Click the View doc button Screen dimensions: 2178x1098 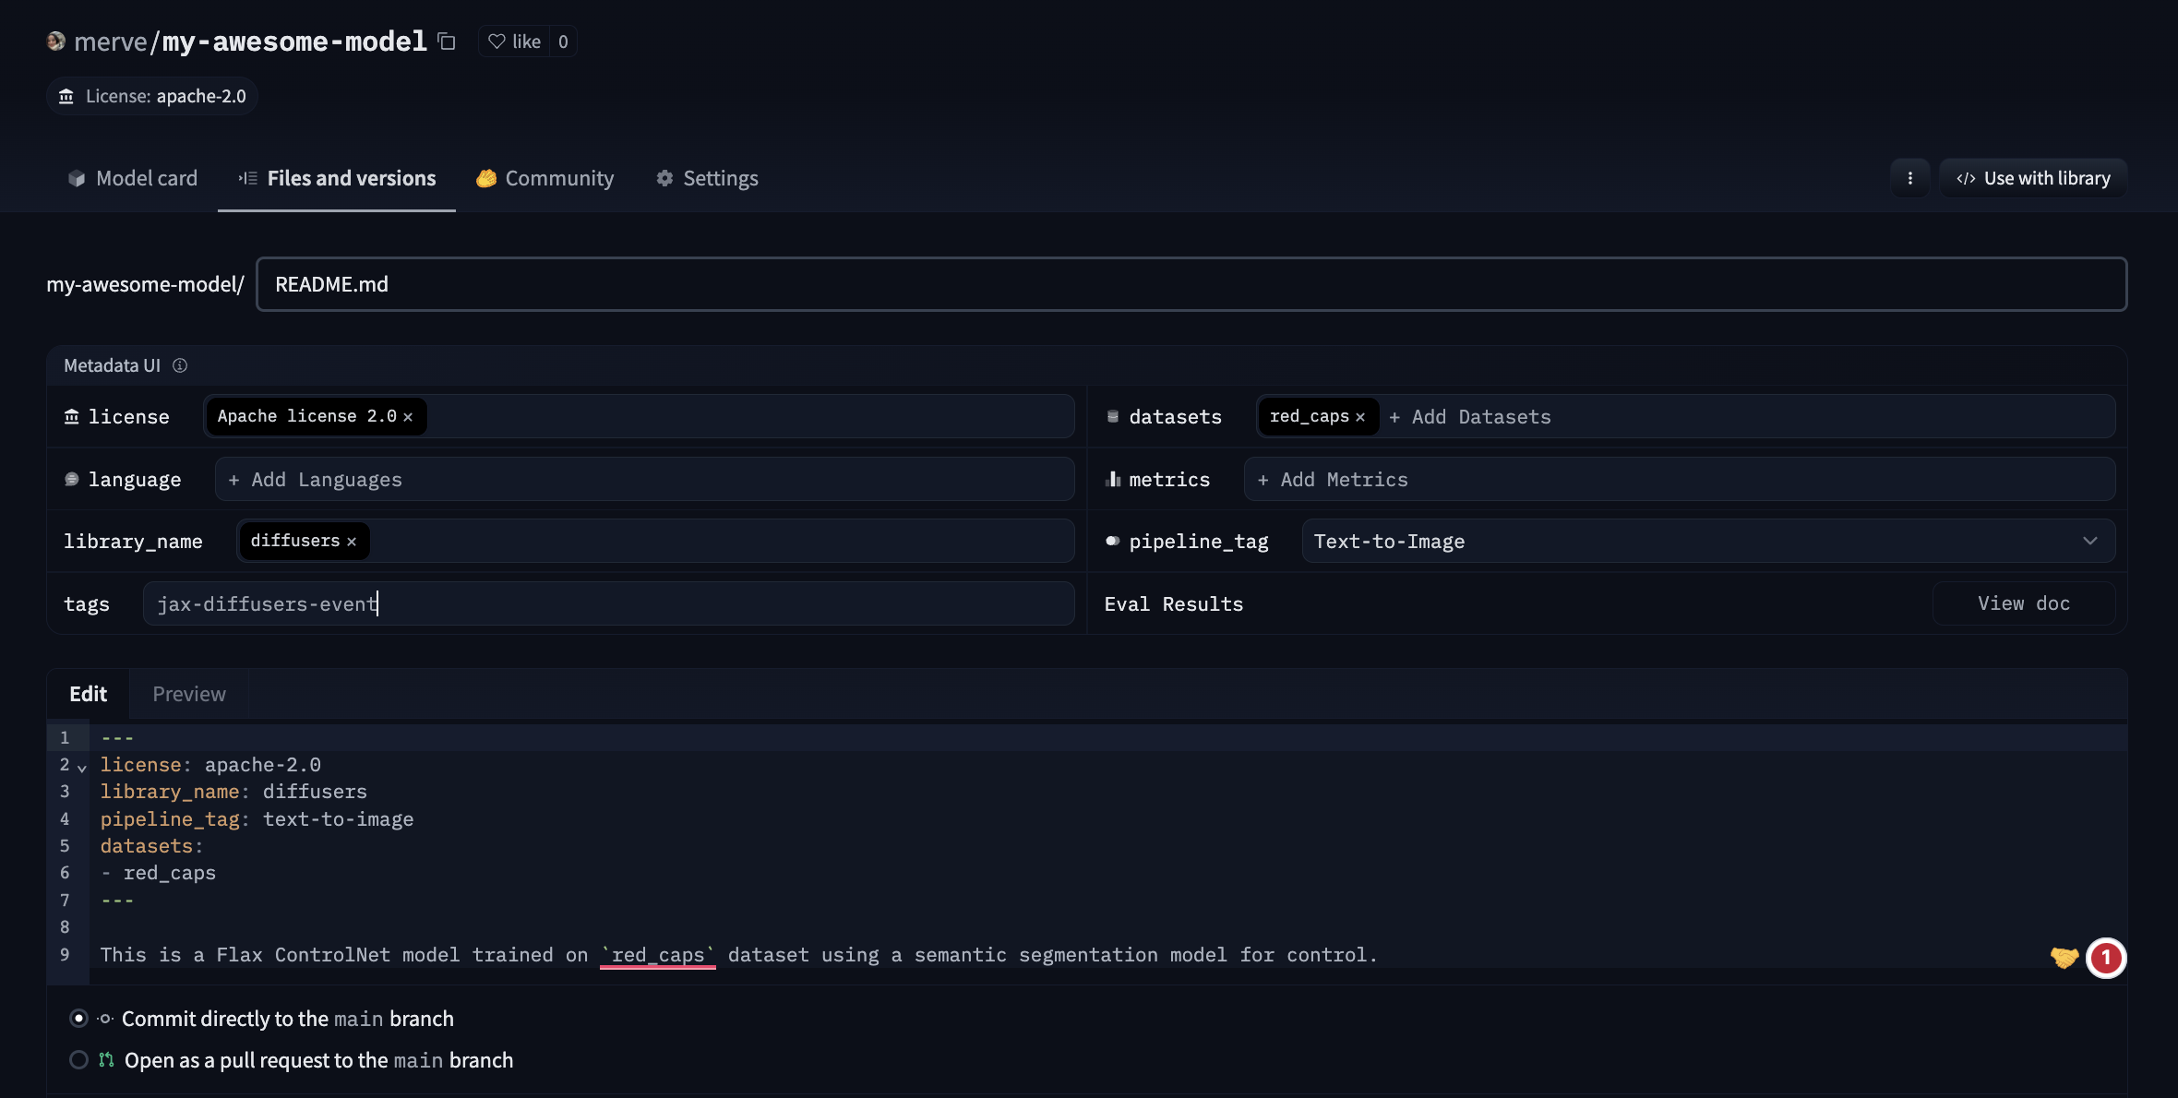2023,603
